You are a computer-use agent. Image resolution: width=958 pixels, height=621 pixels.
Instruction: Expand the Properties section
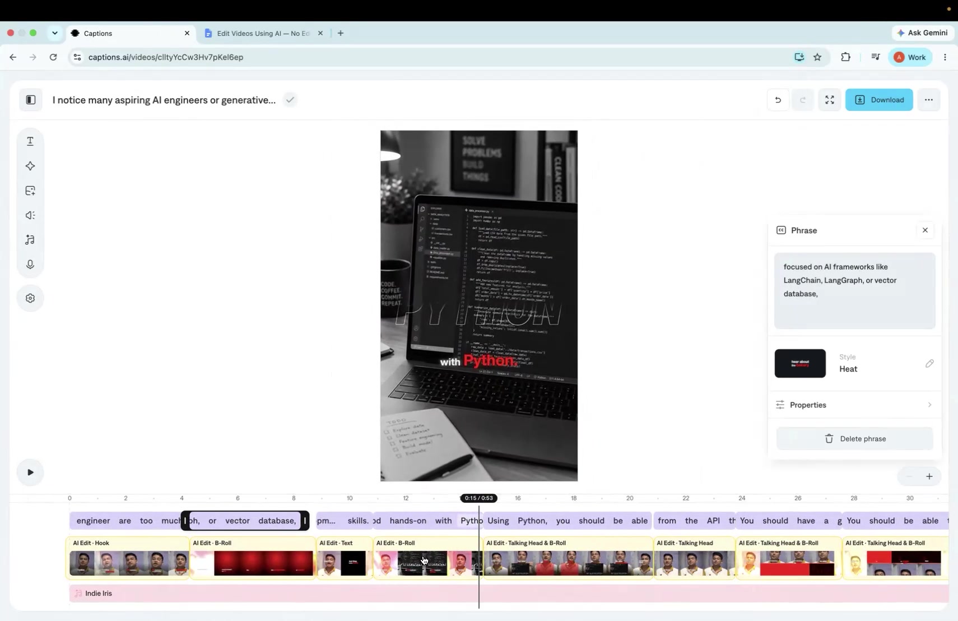click(854, 405)
